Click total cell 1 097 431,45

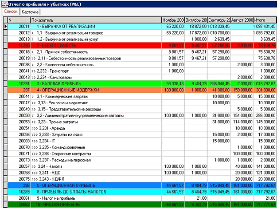pyautogui.click(x=265, y=27)
